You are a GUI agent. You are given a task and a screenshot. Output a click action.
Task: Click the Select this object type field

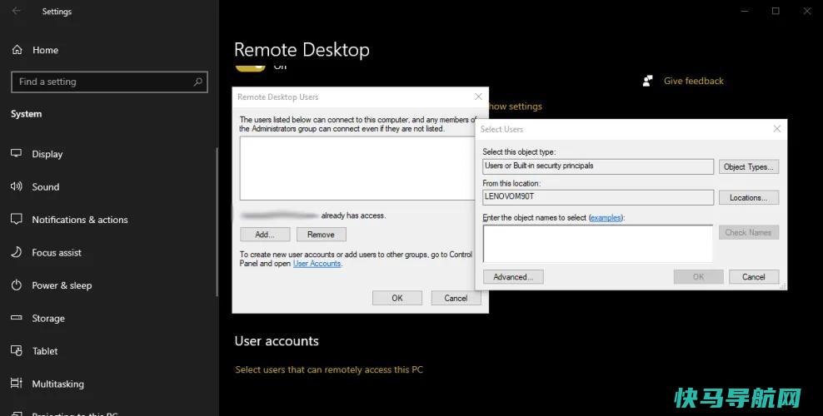click(x=598, y=166)
